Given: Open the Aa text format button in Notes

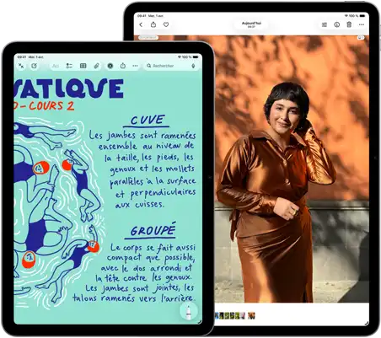Looking at the screenshot, I should 56,66.
